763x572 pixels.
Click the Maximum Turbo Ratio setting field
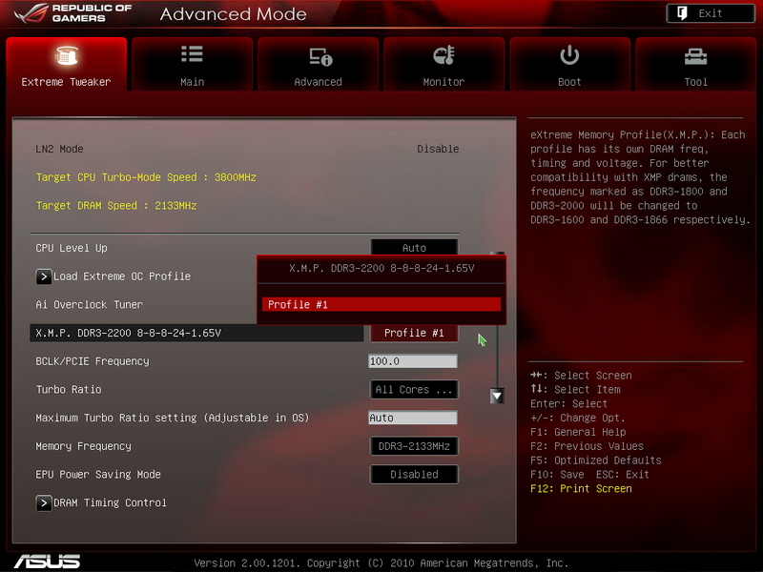[413, 418]
